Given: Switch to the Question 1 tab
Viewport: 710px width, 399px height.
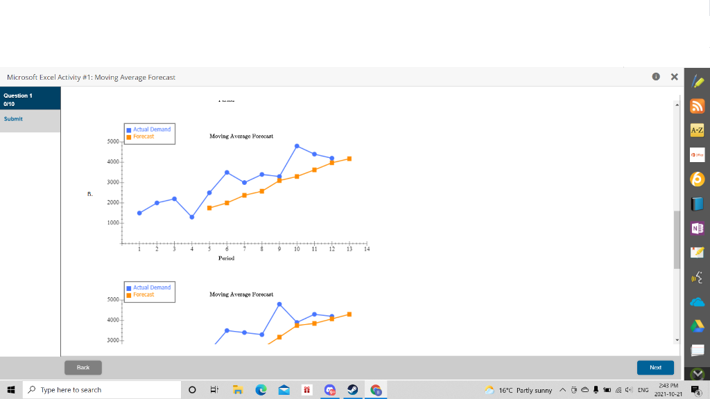Looking at the screenshot, I should tap(30, 98).
